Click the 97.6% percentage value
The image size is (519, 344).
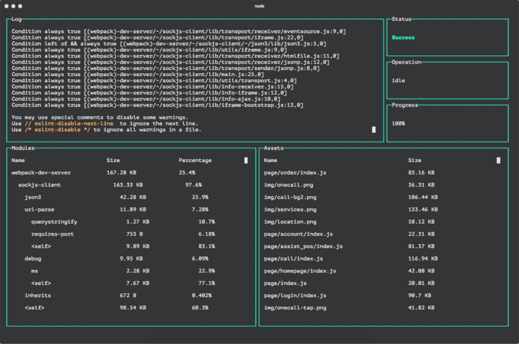194,185
